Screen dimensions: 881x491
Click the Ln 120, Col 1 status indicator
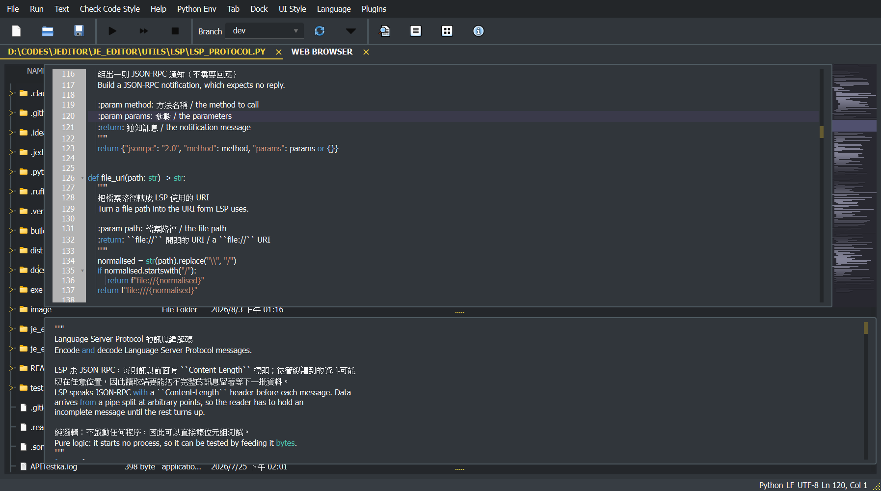[845, 485]
